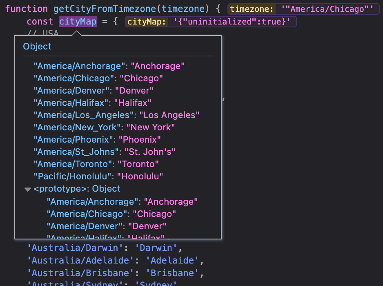Click "America/Los_Angeles" property in hover popup
Screen dimensions: 383x286
click(x=116, y=115)
